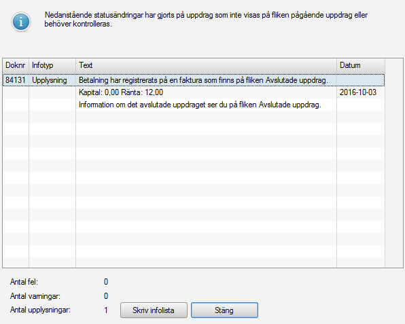
Task: Click the Antal upplysningar label
Action: (x=40, y=310)
